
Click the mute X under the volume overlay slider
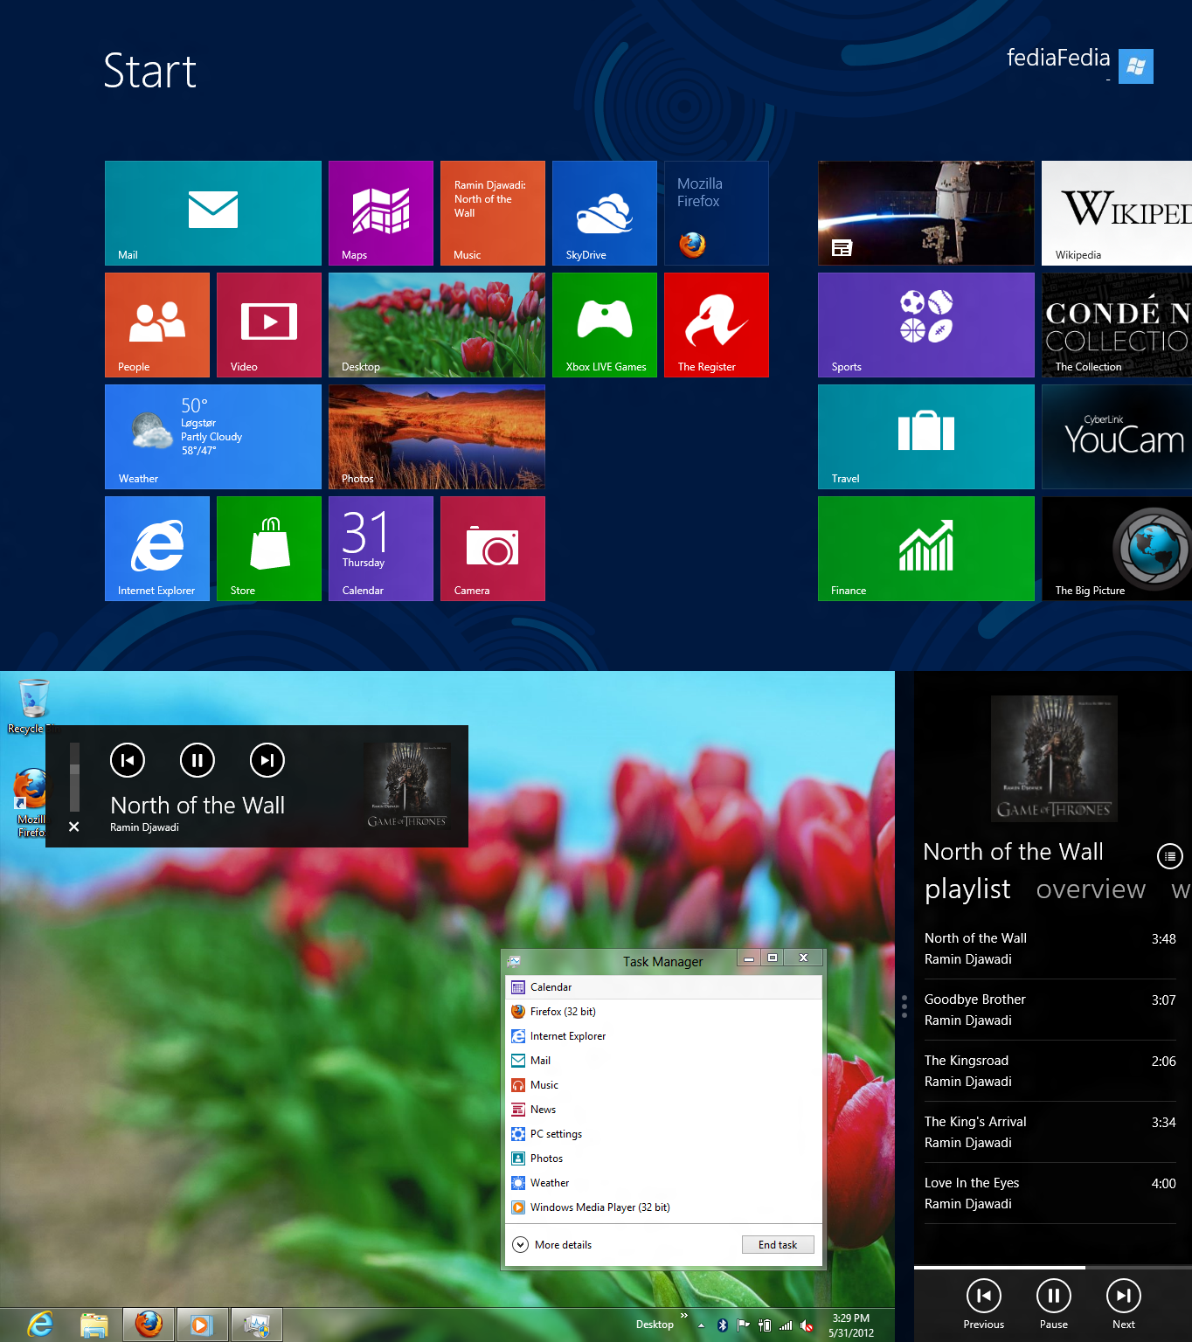click(74, 827)
